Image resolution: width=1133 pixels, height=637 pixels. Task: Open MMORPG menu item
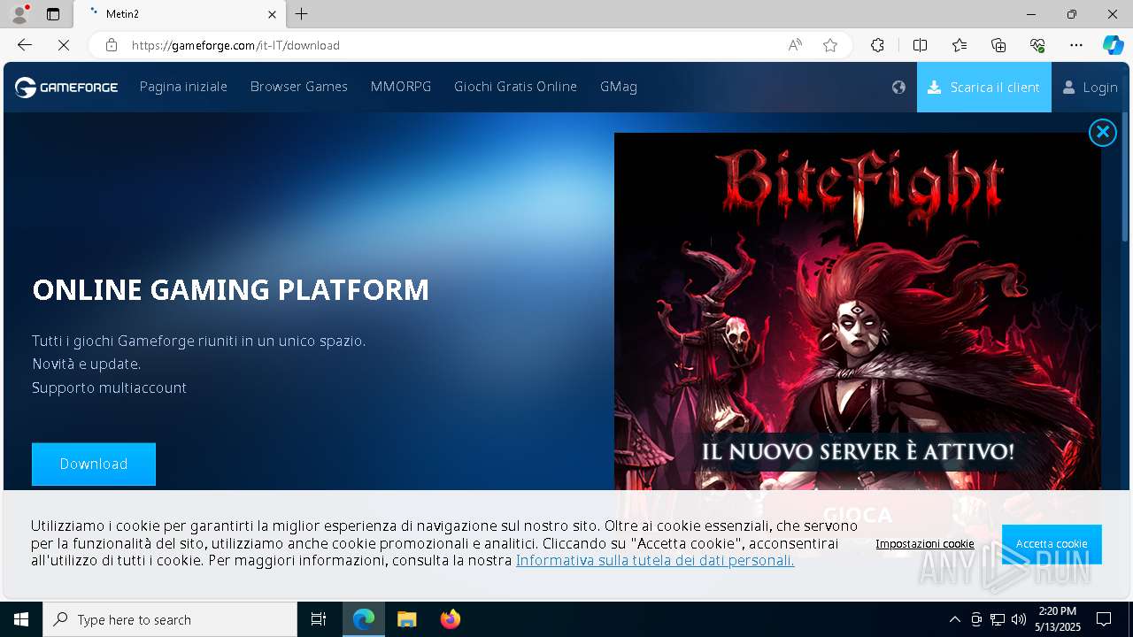pos(401,87)
